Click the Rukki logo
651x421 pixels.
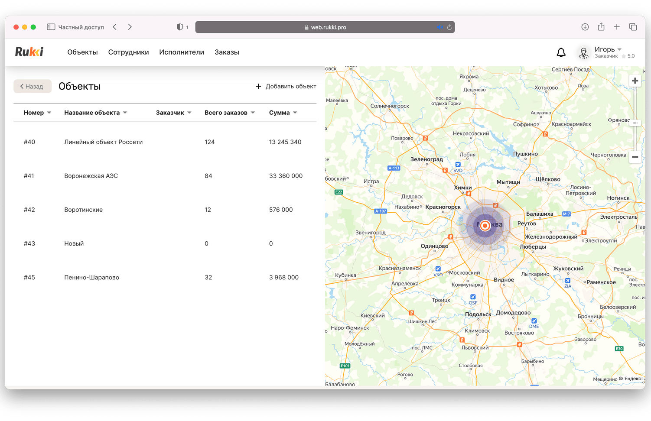29,52
